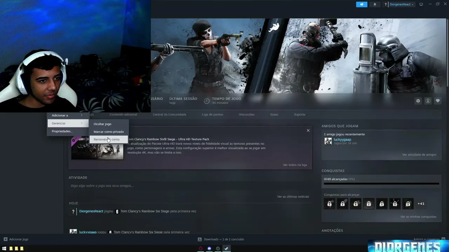
Task: Click the Última Sessão stat
Action: tap(183, 100)
